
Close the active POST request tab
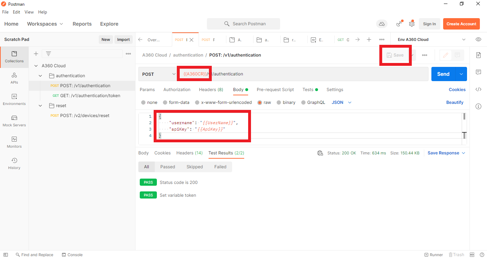pos(191,40)
